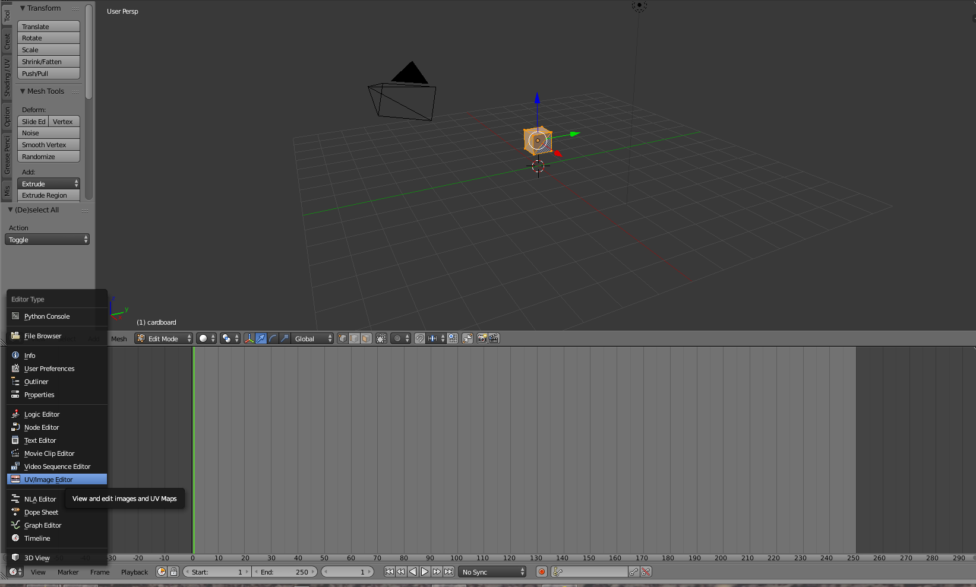The height and width of the screenshot is (587, 976).
Task: Click the Extrude Region button
Action: 49,195
